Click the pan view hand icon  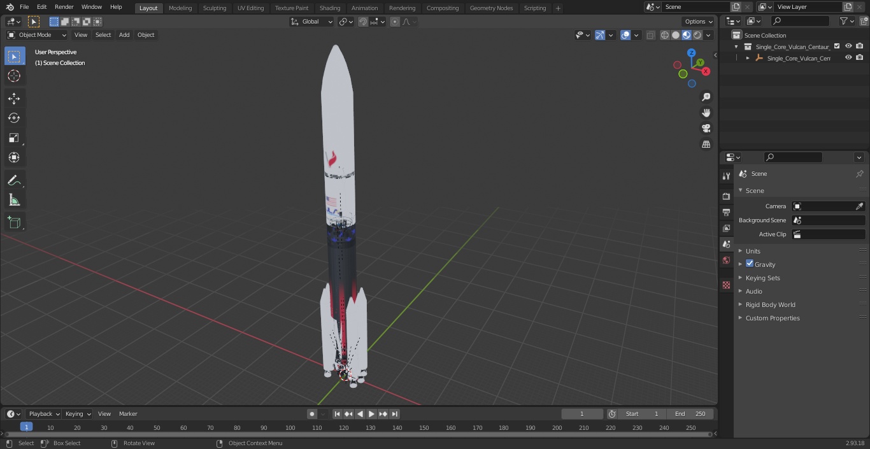tap(706, 113)
